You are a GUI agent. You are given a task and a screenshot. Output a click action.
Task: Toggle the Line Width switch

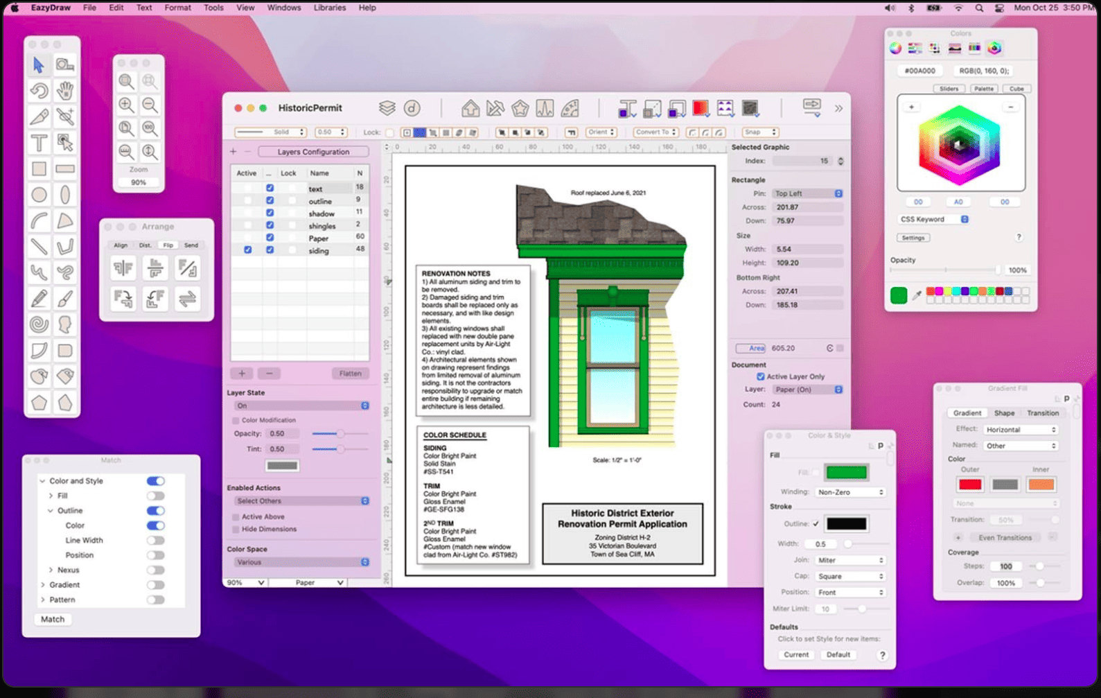(x=156, y=541)
